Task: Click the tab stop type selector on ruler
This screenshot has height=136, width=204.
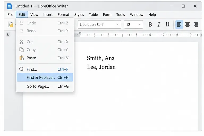Action: tap(8, 35)
